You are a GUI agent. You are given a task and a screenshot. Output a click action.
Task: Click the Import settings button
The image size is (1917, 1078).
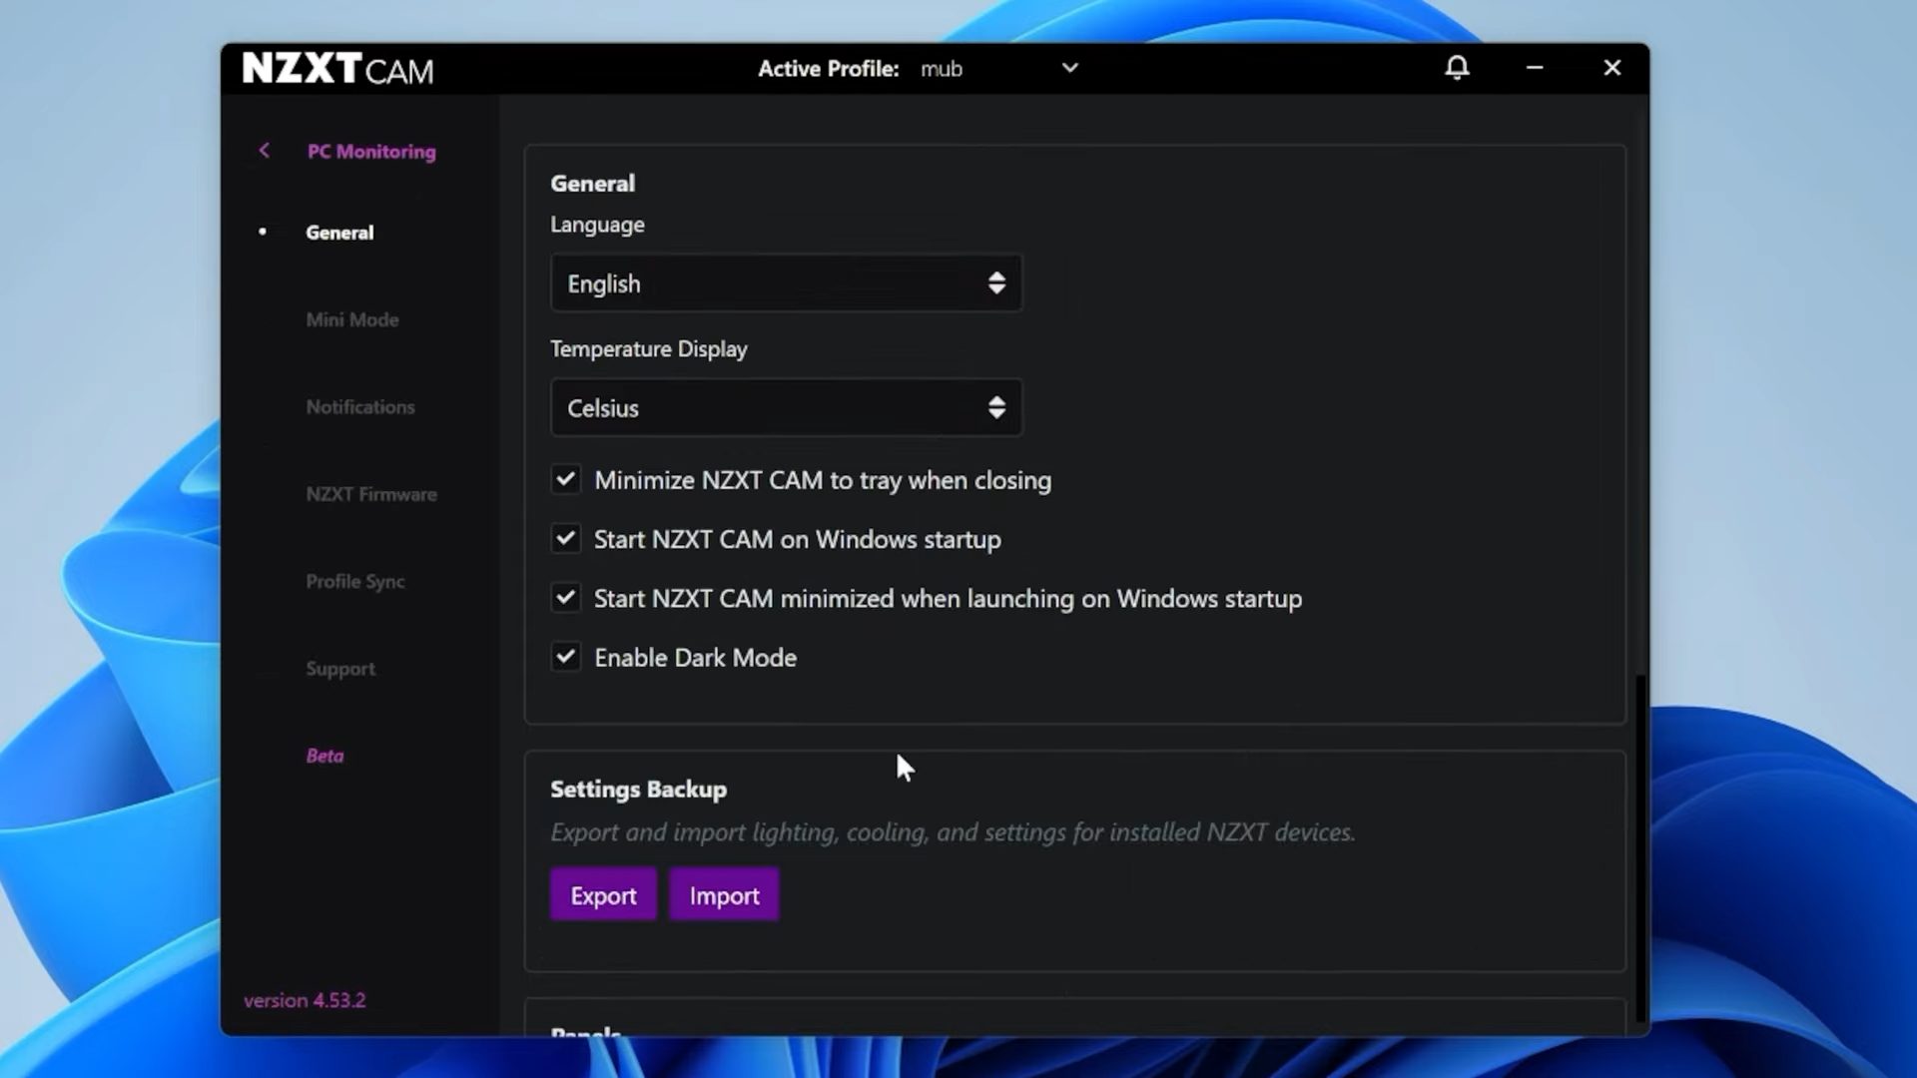[724, 895]
